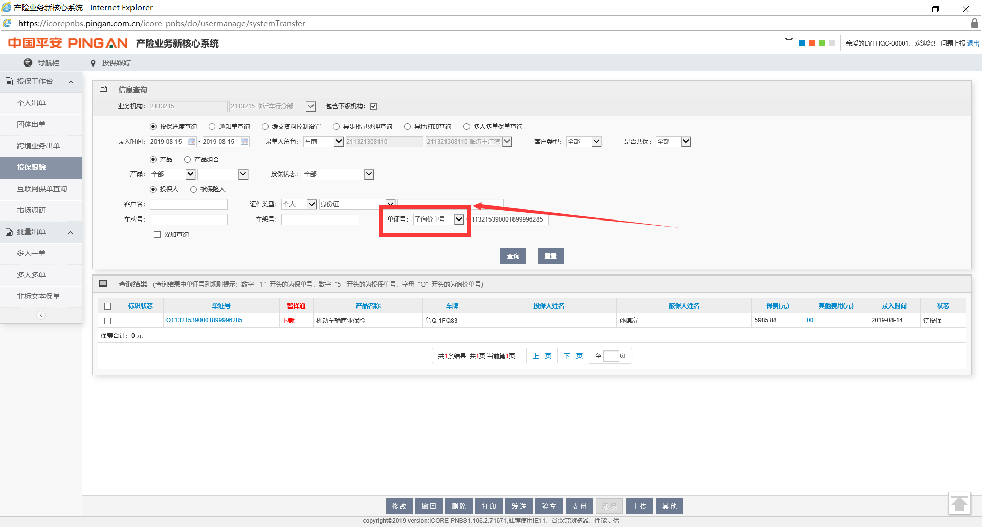Open the 产品 dropdown showing 全部

pos(172,174)
